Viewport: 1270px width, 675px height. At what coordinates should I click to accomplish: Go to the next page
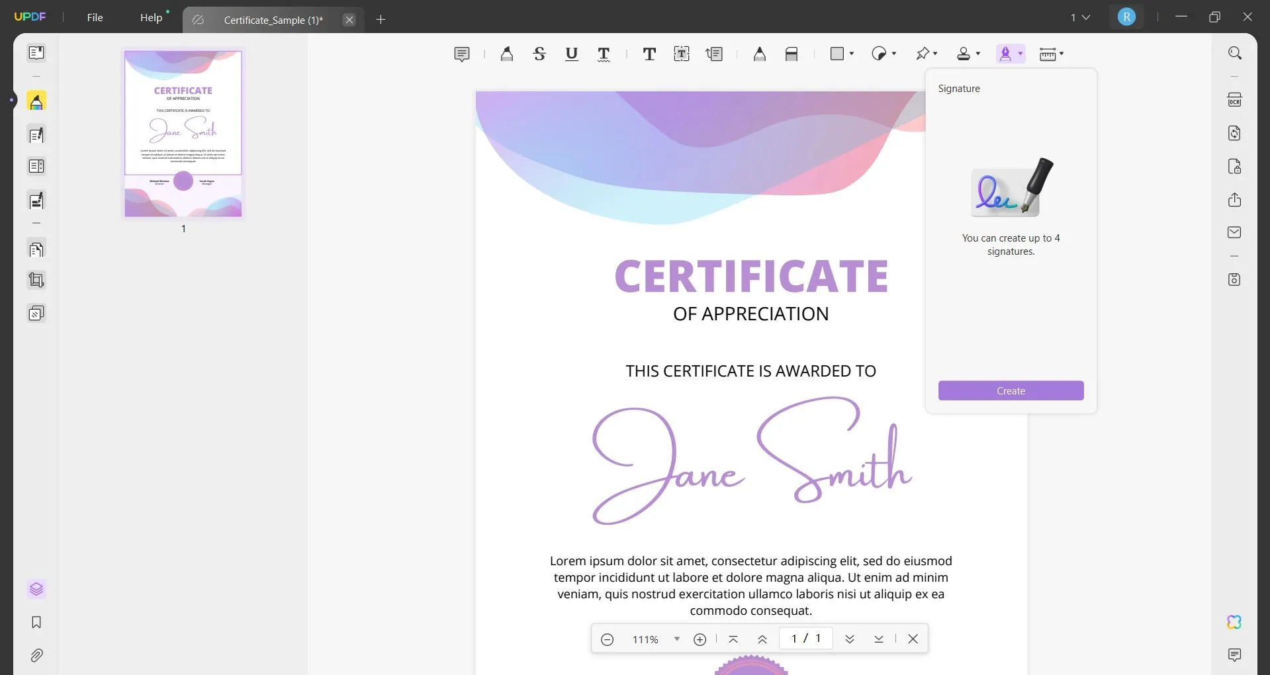coord(850,639)
